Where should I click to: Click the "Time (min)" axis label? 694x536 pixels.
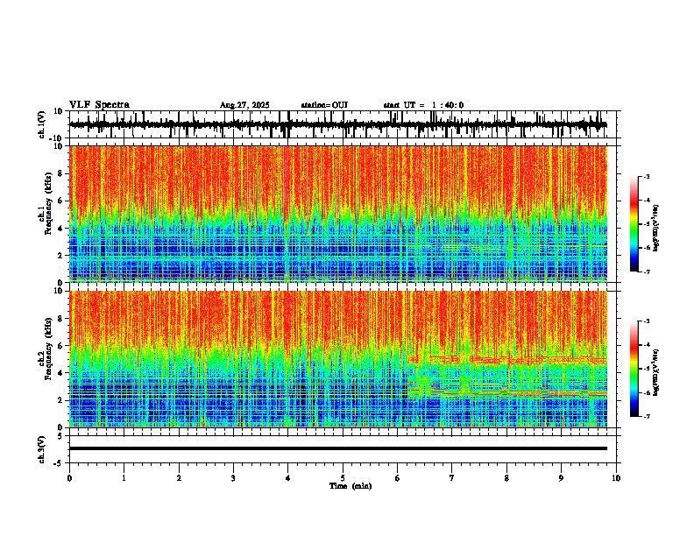351,486
